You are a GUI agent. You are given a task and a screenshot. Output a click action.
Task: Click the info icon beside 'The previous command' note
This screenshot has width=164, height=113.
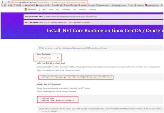(x=40, y=109)
